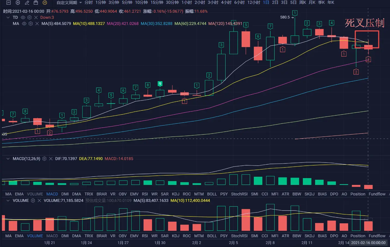Viewport: 390px width, 247px height.
Task: Choose ATR in the VOLUME pane's indicator row
Action: pos(285,236)
